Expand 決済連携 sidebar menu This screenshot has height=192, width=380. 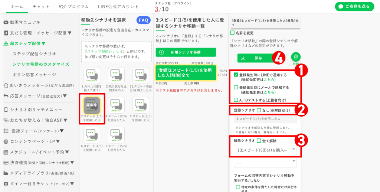point(39,163)
